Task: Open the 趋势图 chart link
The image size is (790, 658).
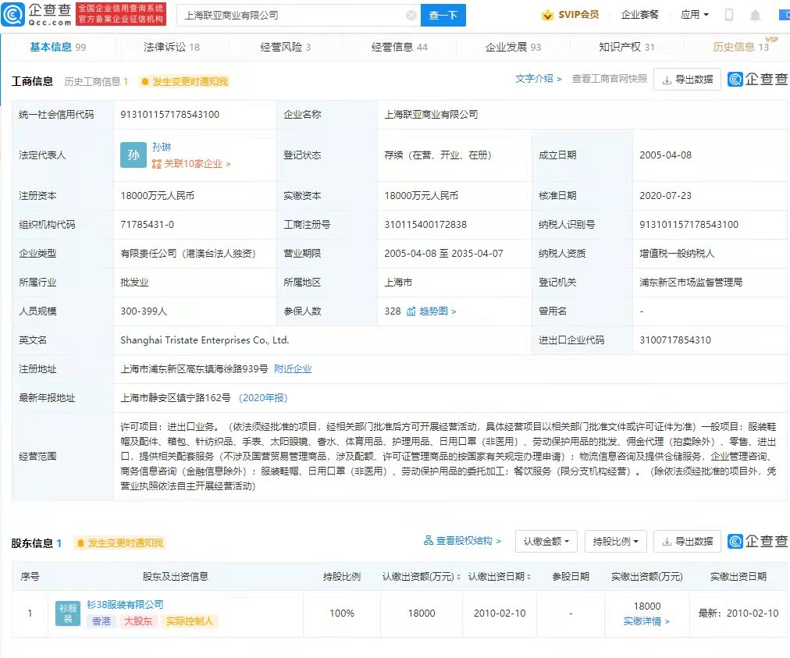Action: (x=431, y=311)
